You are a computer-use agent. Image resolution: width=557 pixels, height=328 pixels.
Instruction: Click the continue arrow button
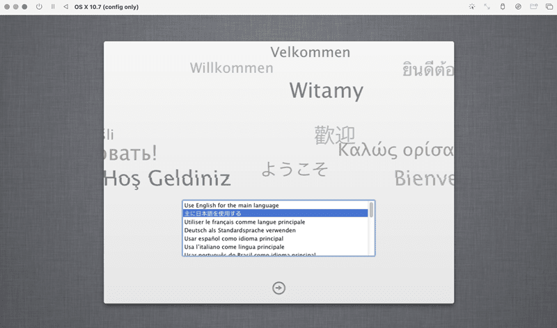coord(279,288)
